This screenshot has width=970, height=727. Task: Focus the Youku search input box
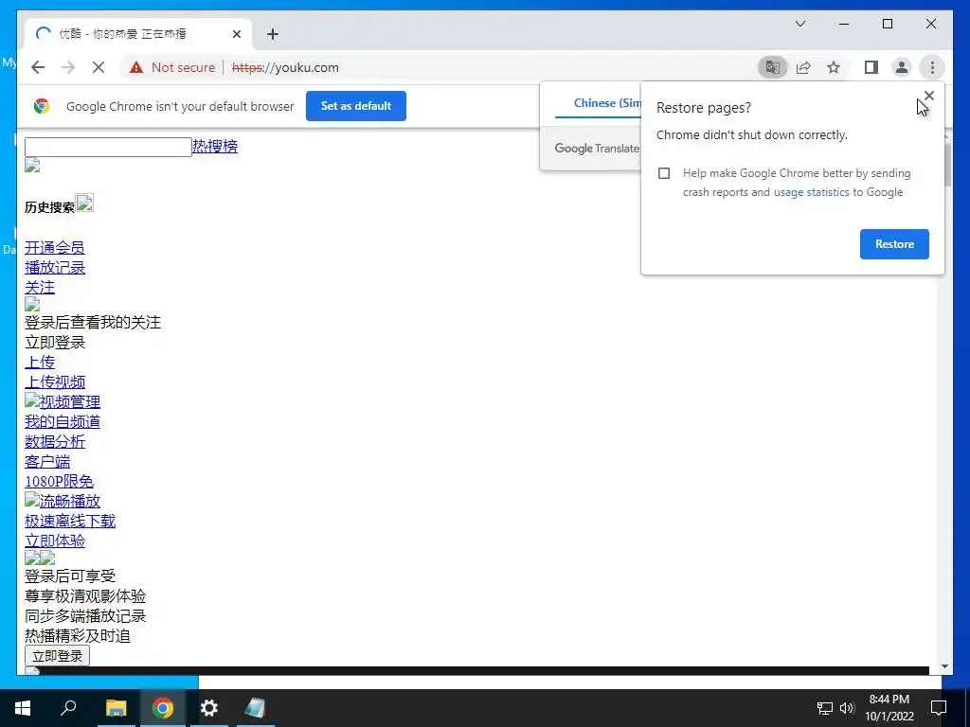click(108, 147)
